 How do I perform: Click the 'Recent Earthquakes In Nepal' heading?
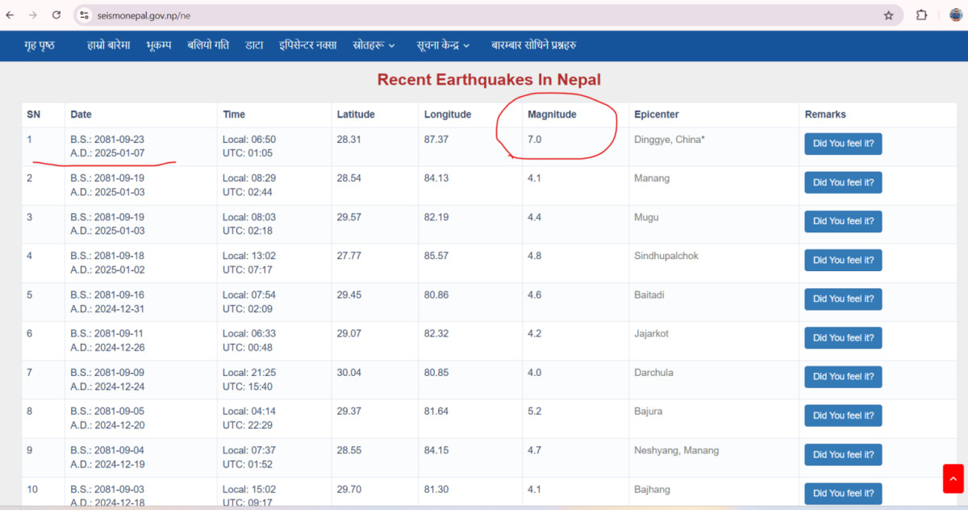[489, 80]
